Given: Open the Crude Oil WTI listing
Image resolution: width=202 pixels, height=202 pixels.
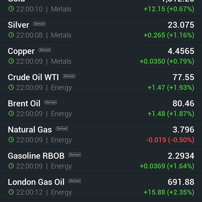Looking at the screenshot, I should (101, 82).
